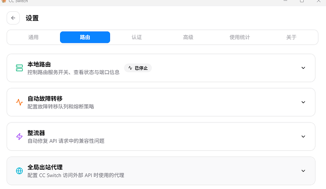Image resolution: width=326 pixels, height=189 pixels.
Task: Expand the 本地路由 section chevron
Action: (303, 68)
